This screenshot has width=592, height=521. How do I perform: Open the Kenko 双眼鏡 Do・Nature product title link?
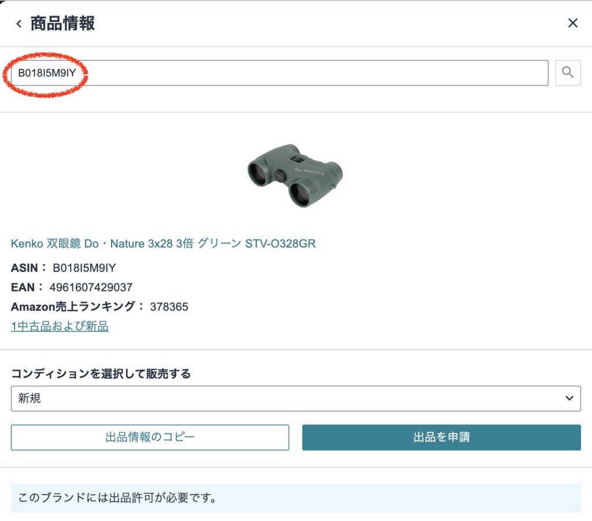point(163,243)
